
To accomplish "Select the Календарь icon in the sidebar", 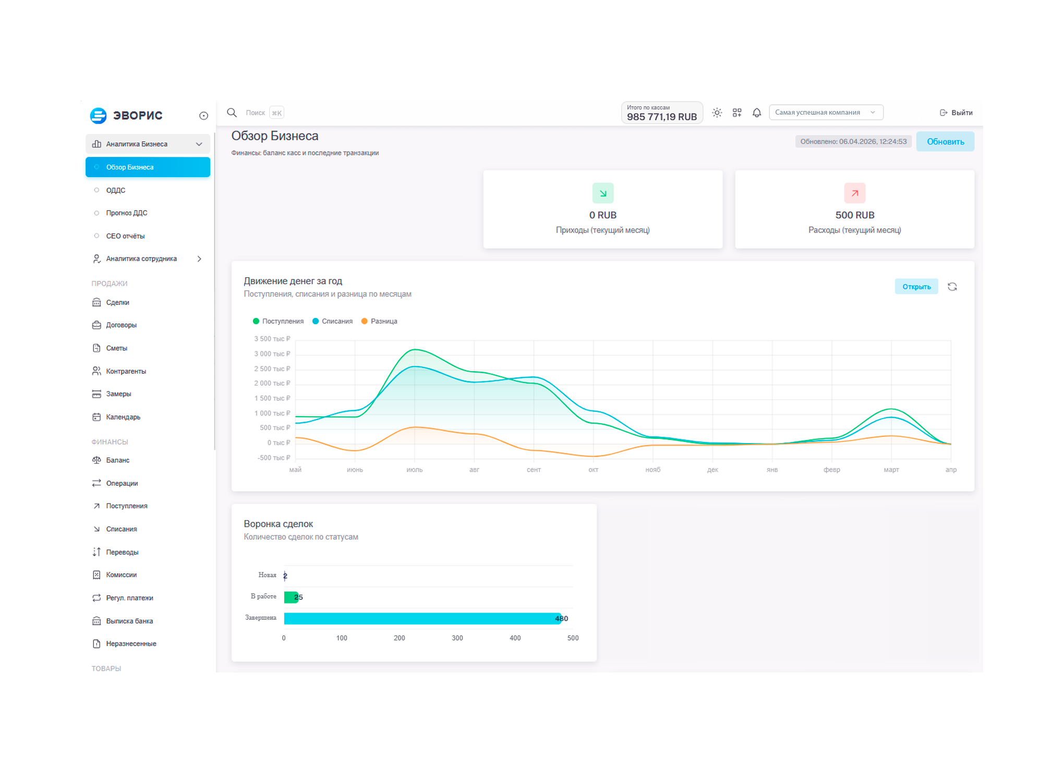I will click(96, 417).
